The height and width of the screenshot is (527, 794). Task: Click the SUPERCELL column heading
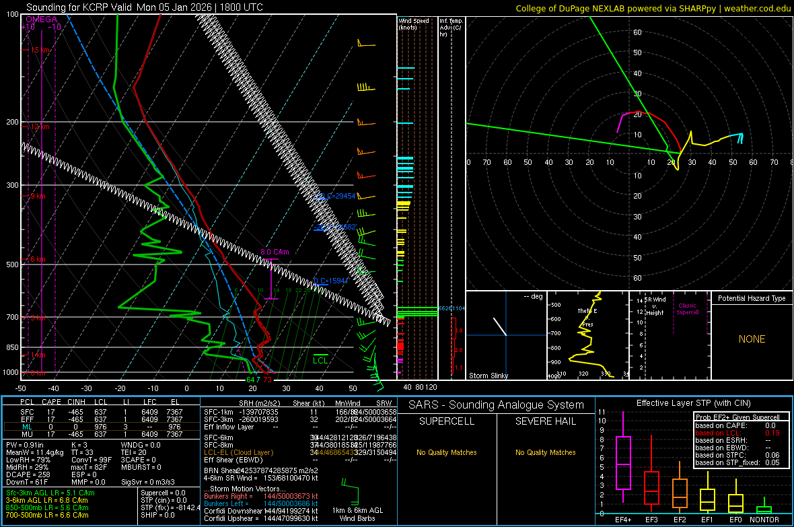[447, 421]
